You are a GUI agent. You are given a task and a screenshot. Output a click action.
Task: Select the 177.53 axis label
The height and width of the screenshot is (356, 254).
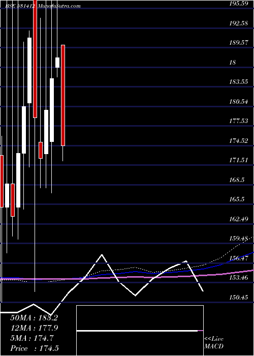238,121
